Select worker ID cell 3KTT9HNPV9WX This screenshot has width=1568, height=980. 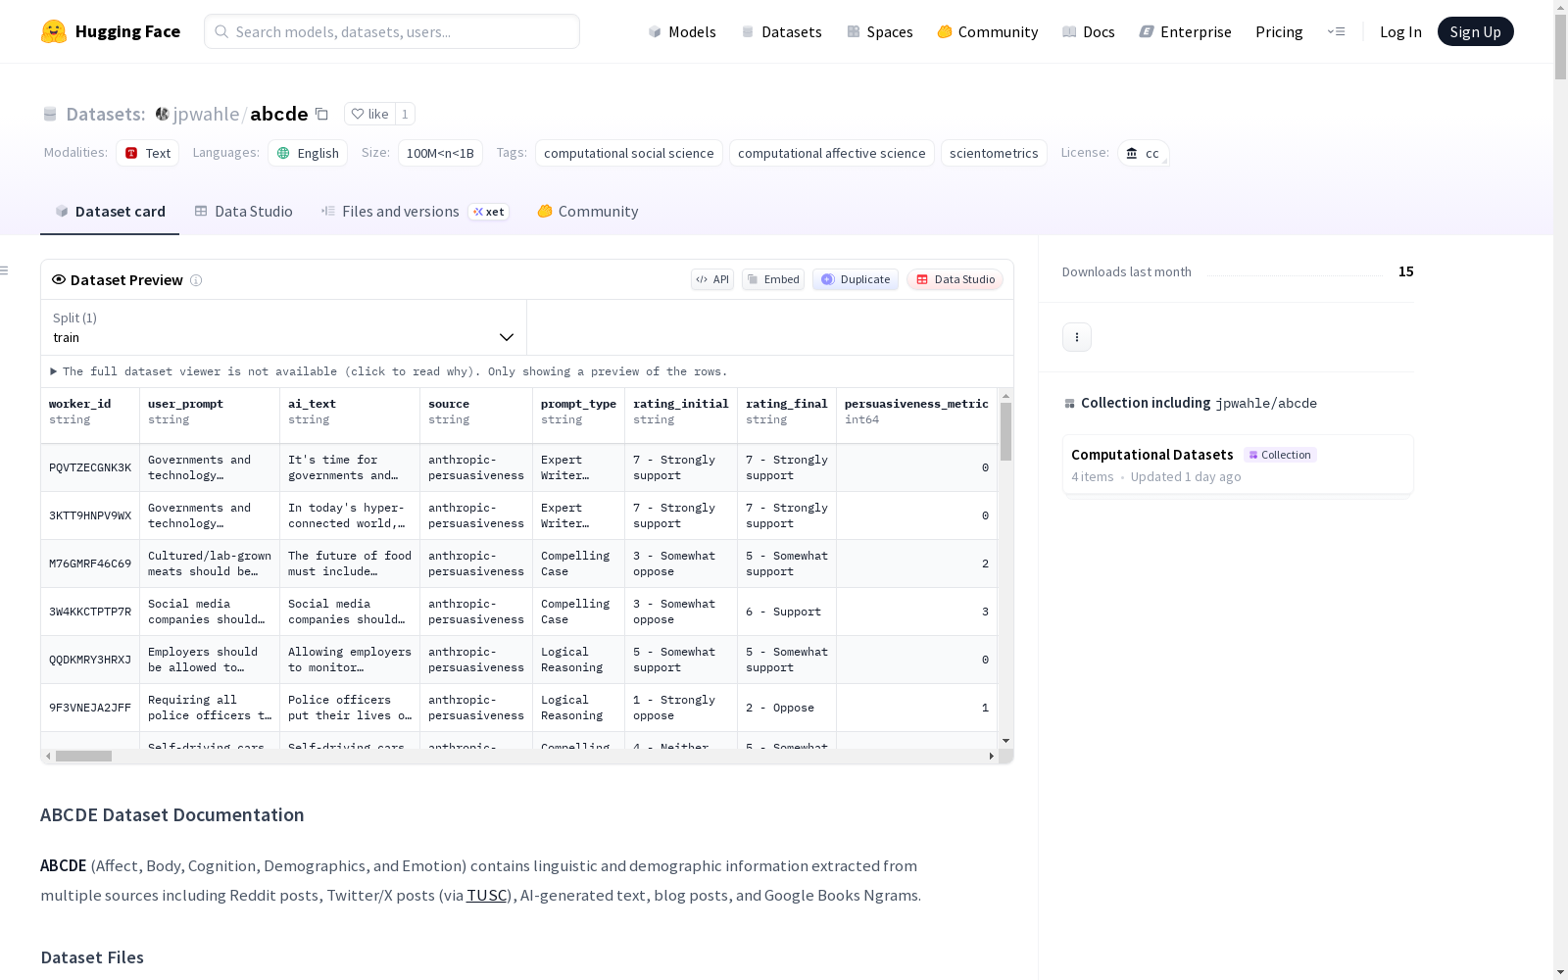(90, 515)
